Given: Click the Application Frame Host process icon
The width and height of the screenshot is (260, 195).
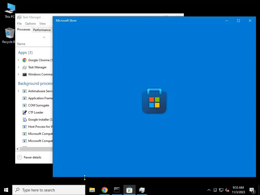Looking at the screenshot, I should pos(25,98).
